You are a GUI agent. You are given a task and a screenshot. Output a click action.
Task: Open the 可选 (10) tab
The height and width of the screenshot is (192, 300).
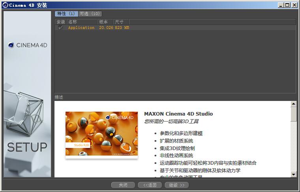pos(90,13)
